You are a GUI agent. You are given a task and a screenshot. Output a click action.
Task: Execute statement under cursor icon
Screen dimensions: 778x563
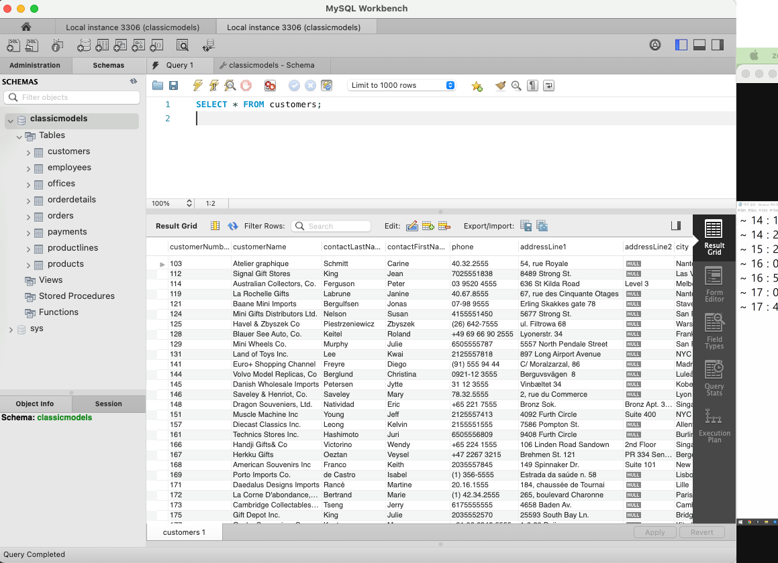tap(214, 85)
